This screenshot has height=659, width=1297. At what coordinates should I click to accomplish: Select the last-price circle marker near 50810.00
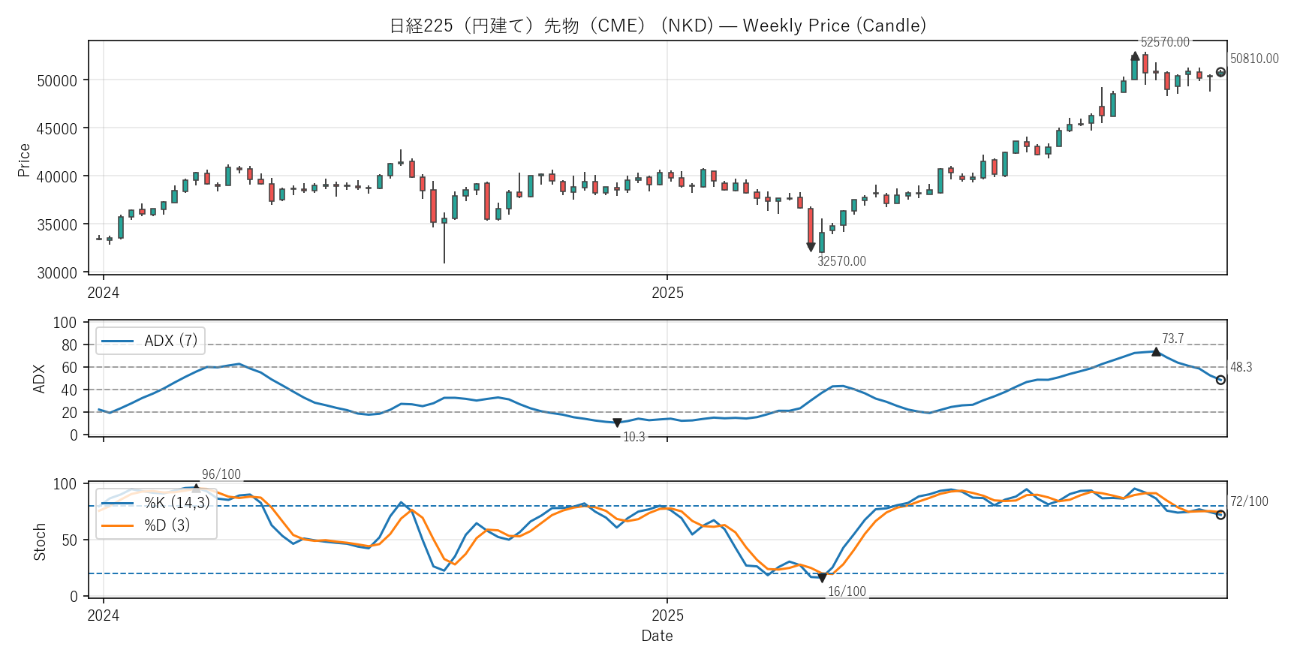1220,72
